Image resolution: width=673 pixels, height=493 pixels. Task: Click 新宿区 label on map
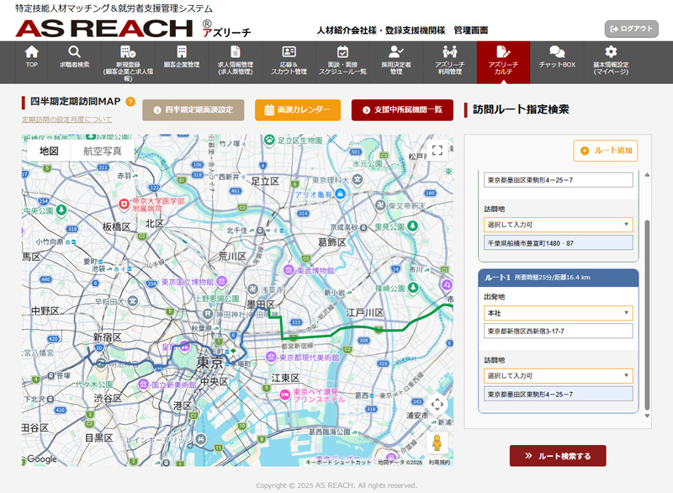pos(108,337)
